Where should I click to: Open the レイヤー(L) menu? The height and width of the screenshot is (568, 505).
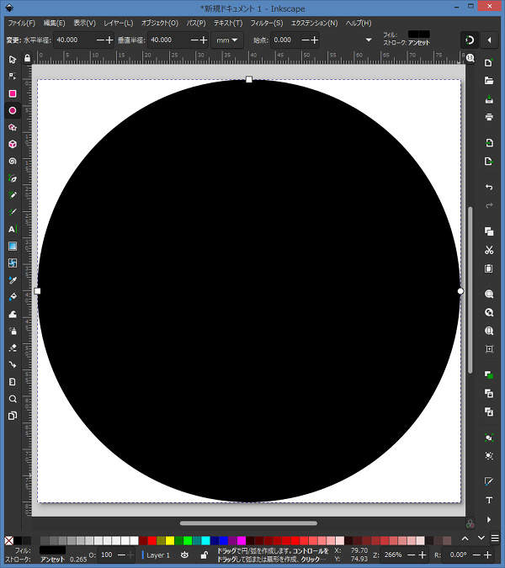pyautogui.click(x=119, y=23)
